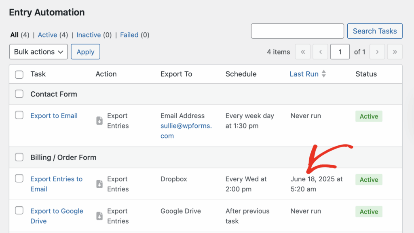Viewport: 414px width, 233px height.
Task: Click the "Every Wed at 2:00 pm" schedule cell
Action: click(246, 184)
